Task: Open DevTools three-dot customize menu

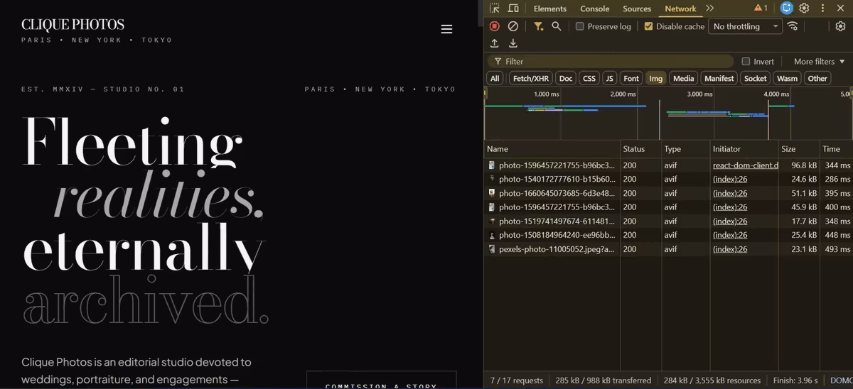Action: pos(822,9)
